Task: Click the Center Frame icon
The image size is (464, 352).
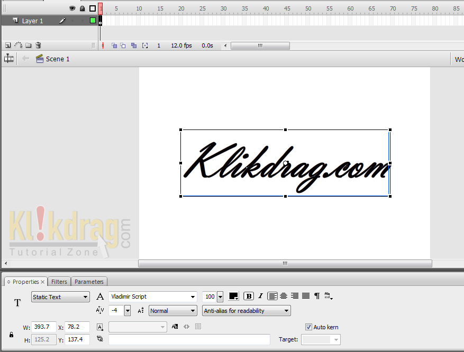Action: 103,45
